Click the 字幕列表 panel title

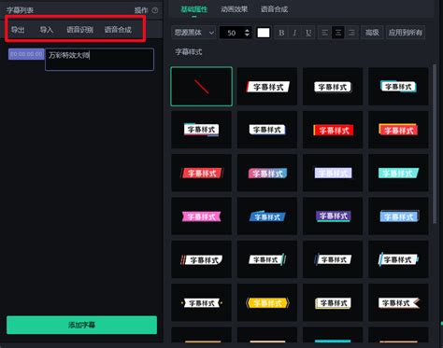click(x=20, y=10)
